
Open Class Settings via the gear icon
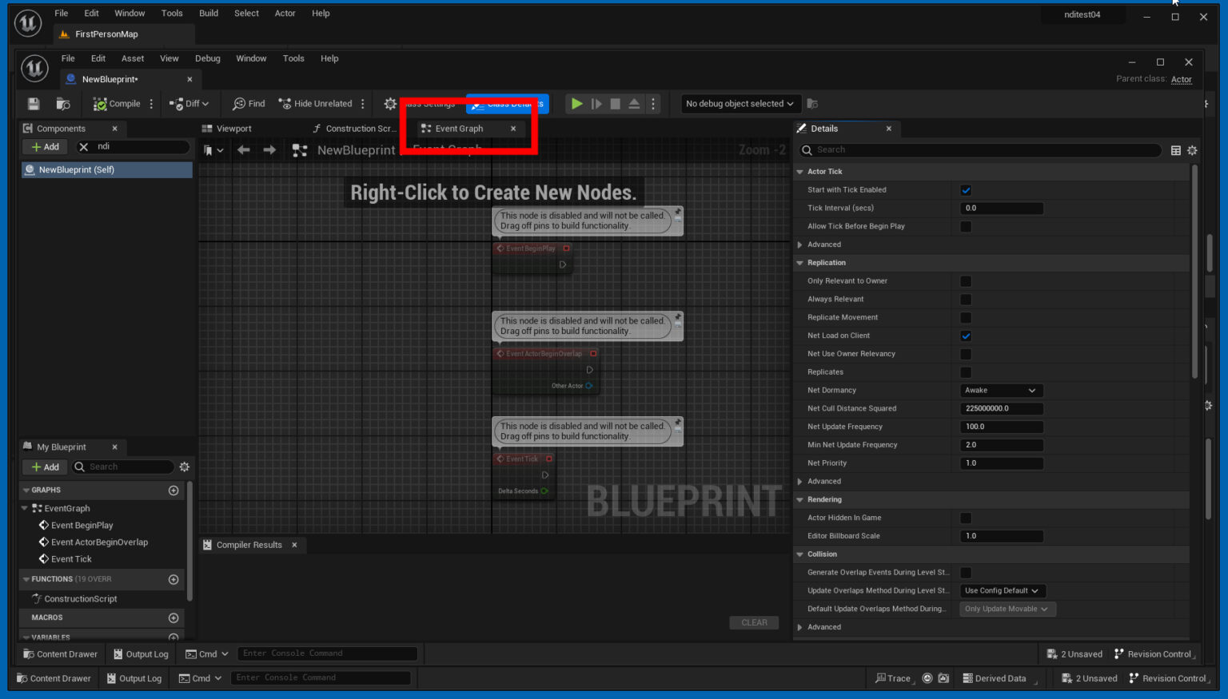coord(389,103)
